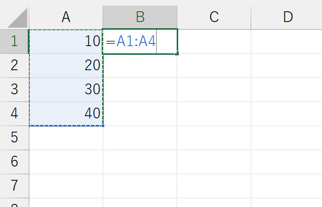This screenshot has width=322, height=207.
Task: Select row 5 header
Action: [x=14, y=138]
